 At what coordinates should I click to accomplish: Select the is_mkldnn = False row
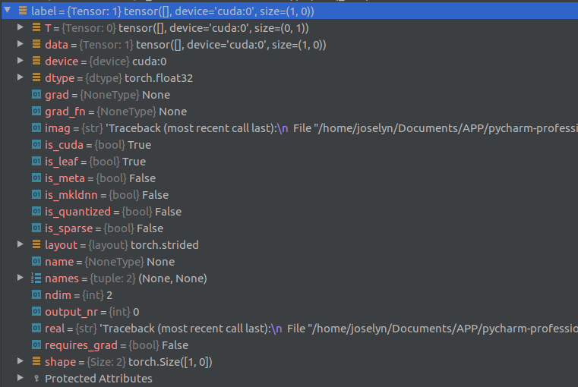106,195
